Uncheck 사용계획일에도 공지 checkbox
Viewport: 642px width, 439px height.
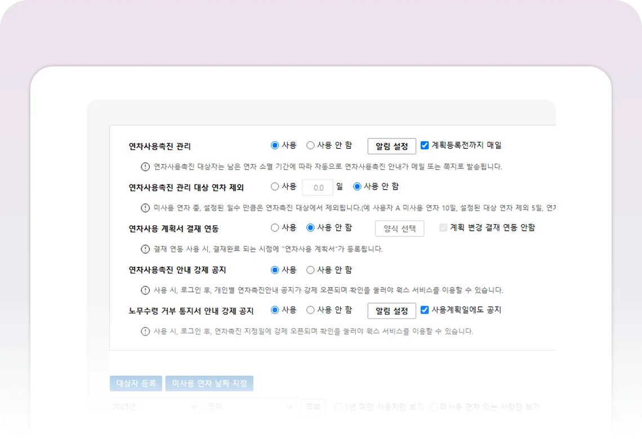click(425, 310)
